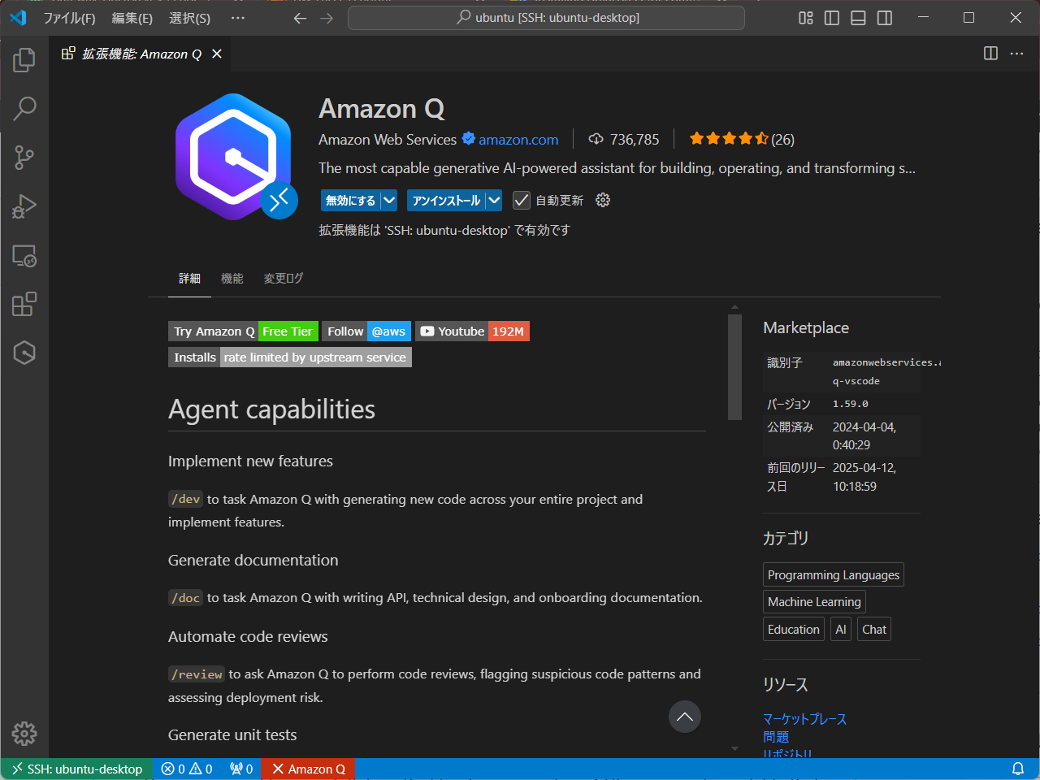Image resolution: width=1040 pixels, height=780 pixels.
Task: Select the Machine Learning category
Action: [x=814, y=602]
